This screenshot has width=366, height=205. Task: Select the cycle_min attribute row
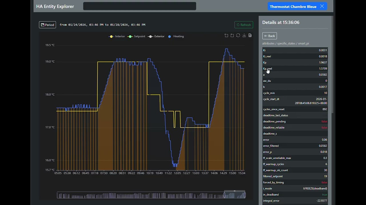(295, 93)
